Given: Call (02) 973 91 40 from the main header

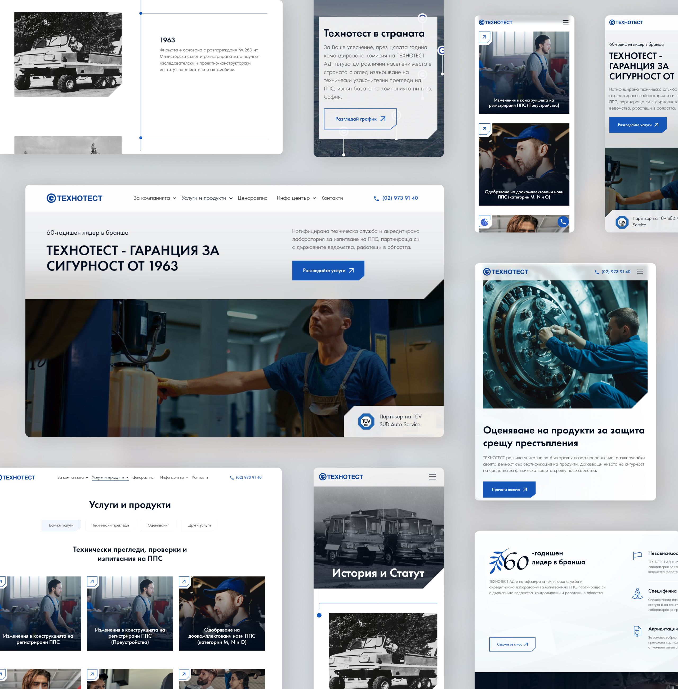Looking at the screenshot, I should (x=400, y=198).
